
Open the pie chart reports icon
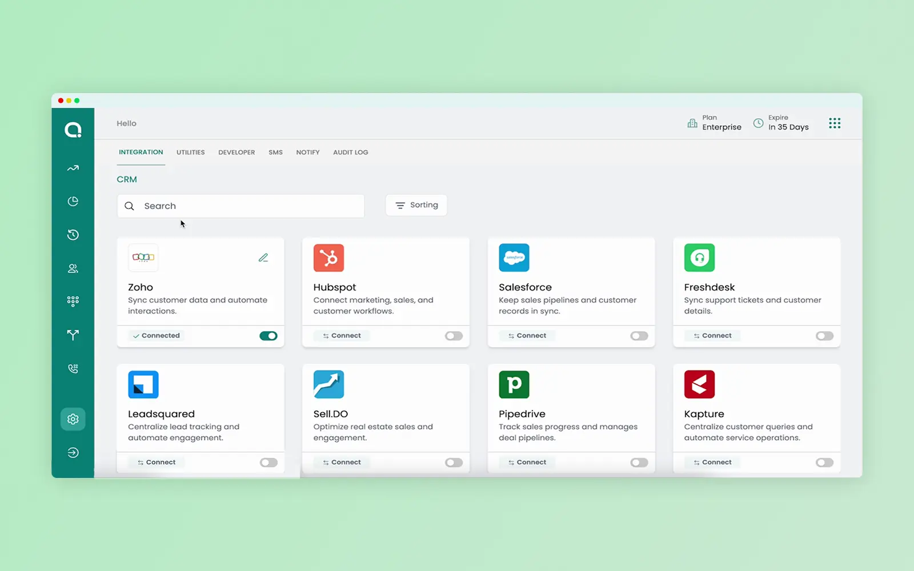tap(73, 202)
